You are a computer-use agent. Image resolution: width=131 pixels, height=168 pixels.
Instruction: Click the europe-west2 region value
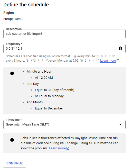13,19
